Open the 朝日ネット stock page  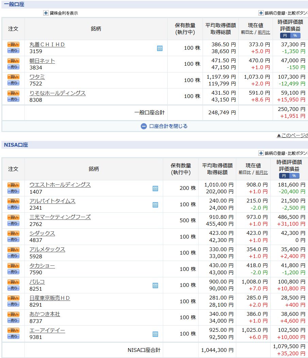click(42, 61)
